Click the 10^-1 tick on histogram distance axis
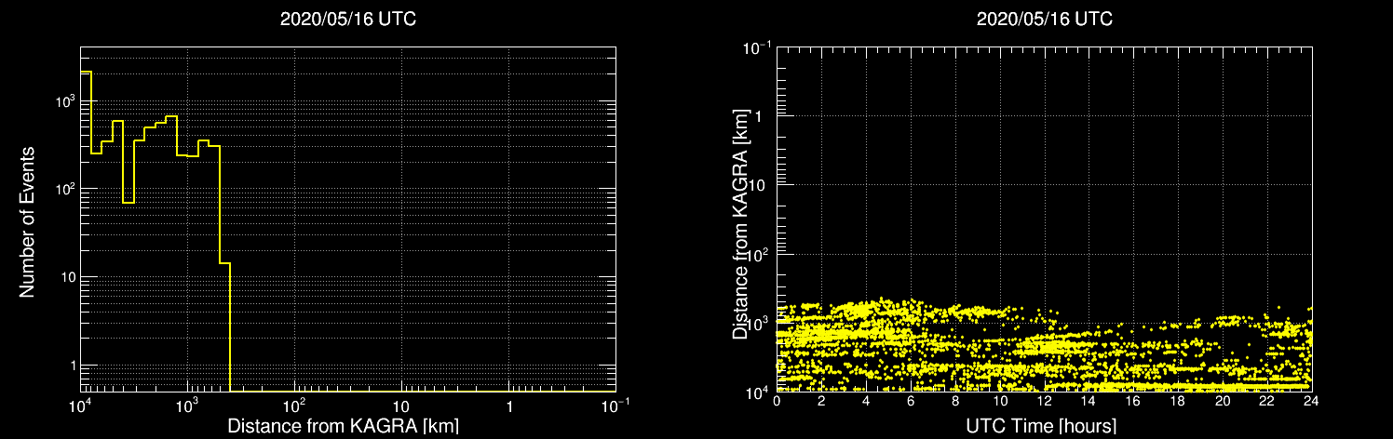This screenshot has width=1393, height=439. pyautogui.click(x=614, y=406)
